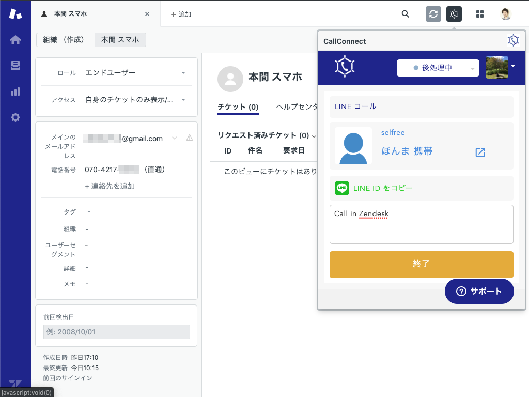The image size is (529, 397).
Task: Expand the email address options chevron
Action: pos(175,138)
